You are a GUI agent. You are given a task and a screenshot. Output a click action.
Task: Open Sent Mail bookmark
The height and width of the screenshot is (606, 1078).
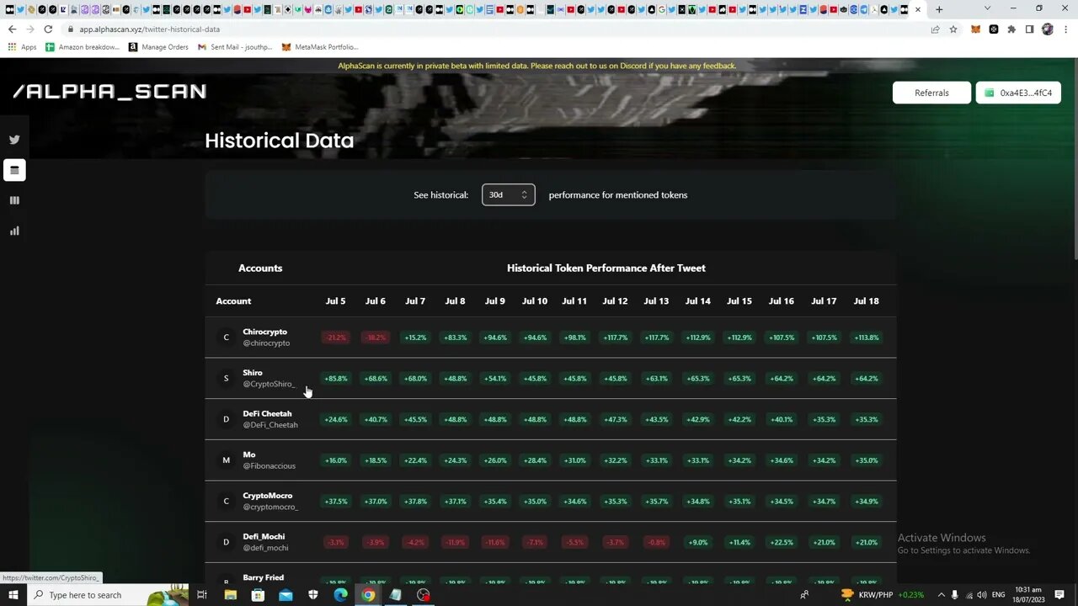(235, 47)
